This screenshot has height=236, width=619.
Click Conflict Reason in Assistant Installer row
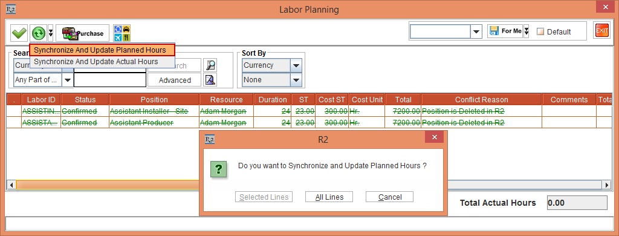point(482,111)
